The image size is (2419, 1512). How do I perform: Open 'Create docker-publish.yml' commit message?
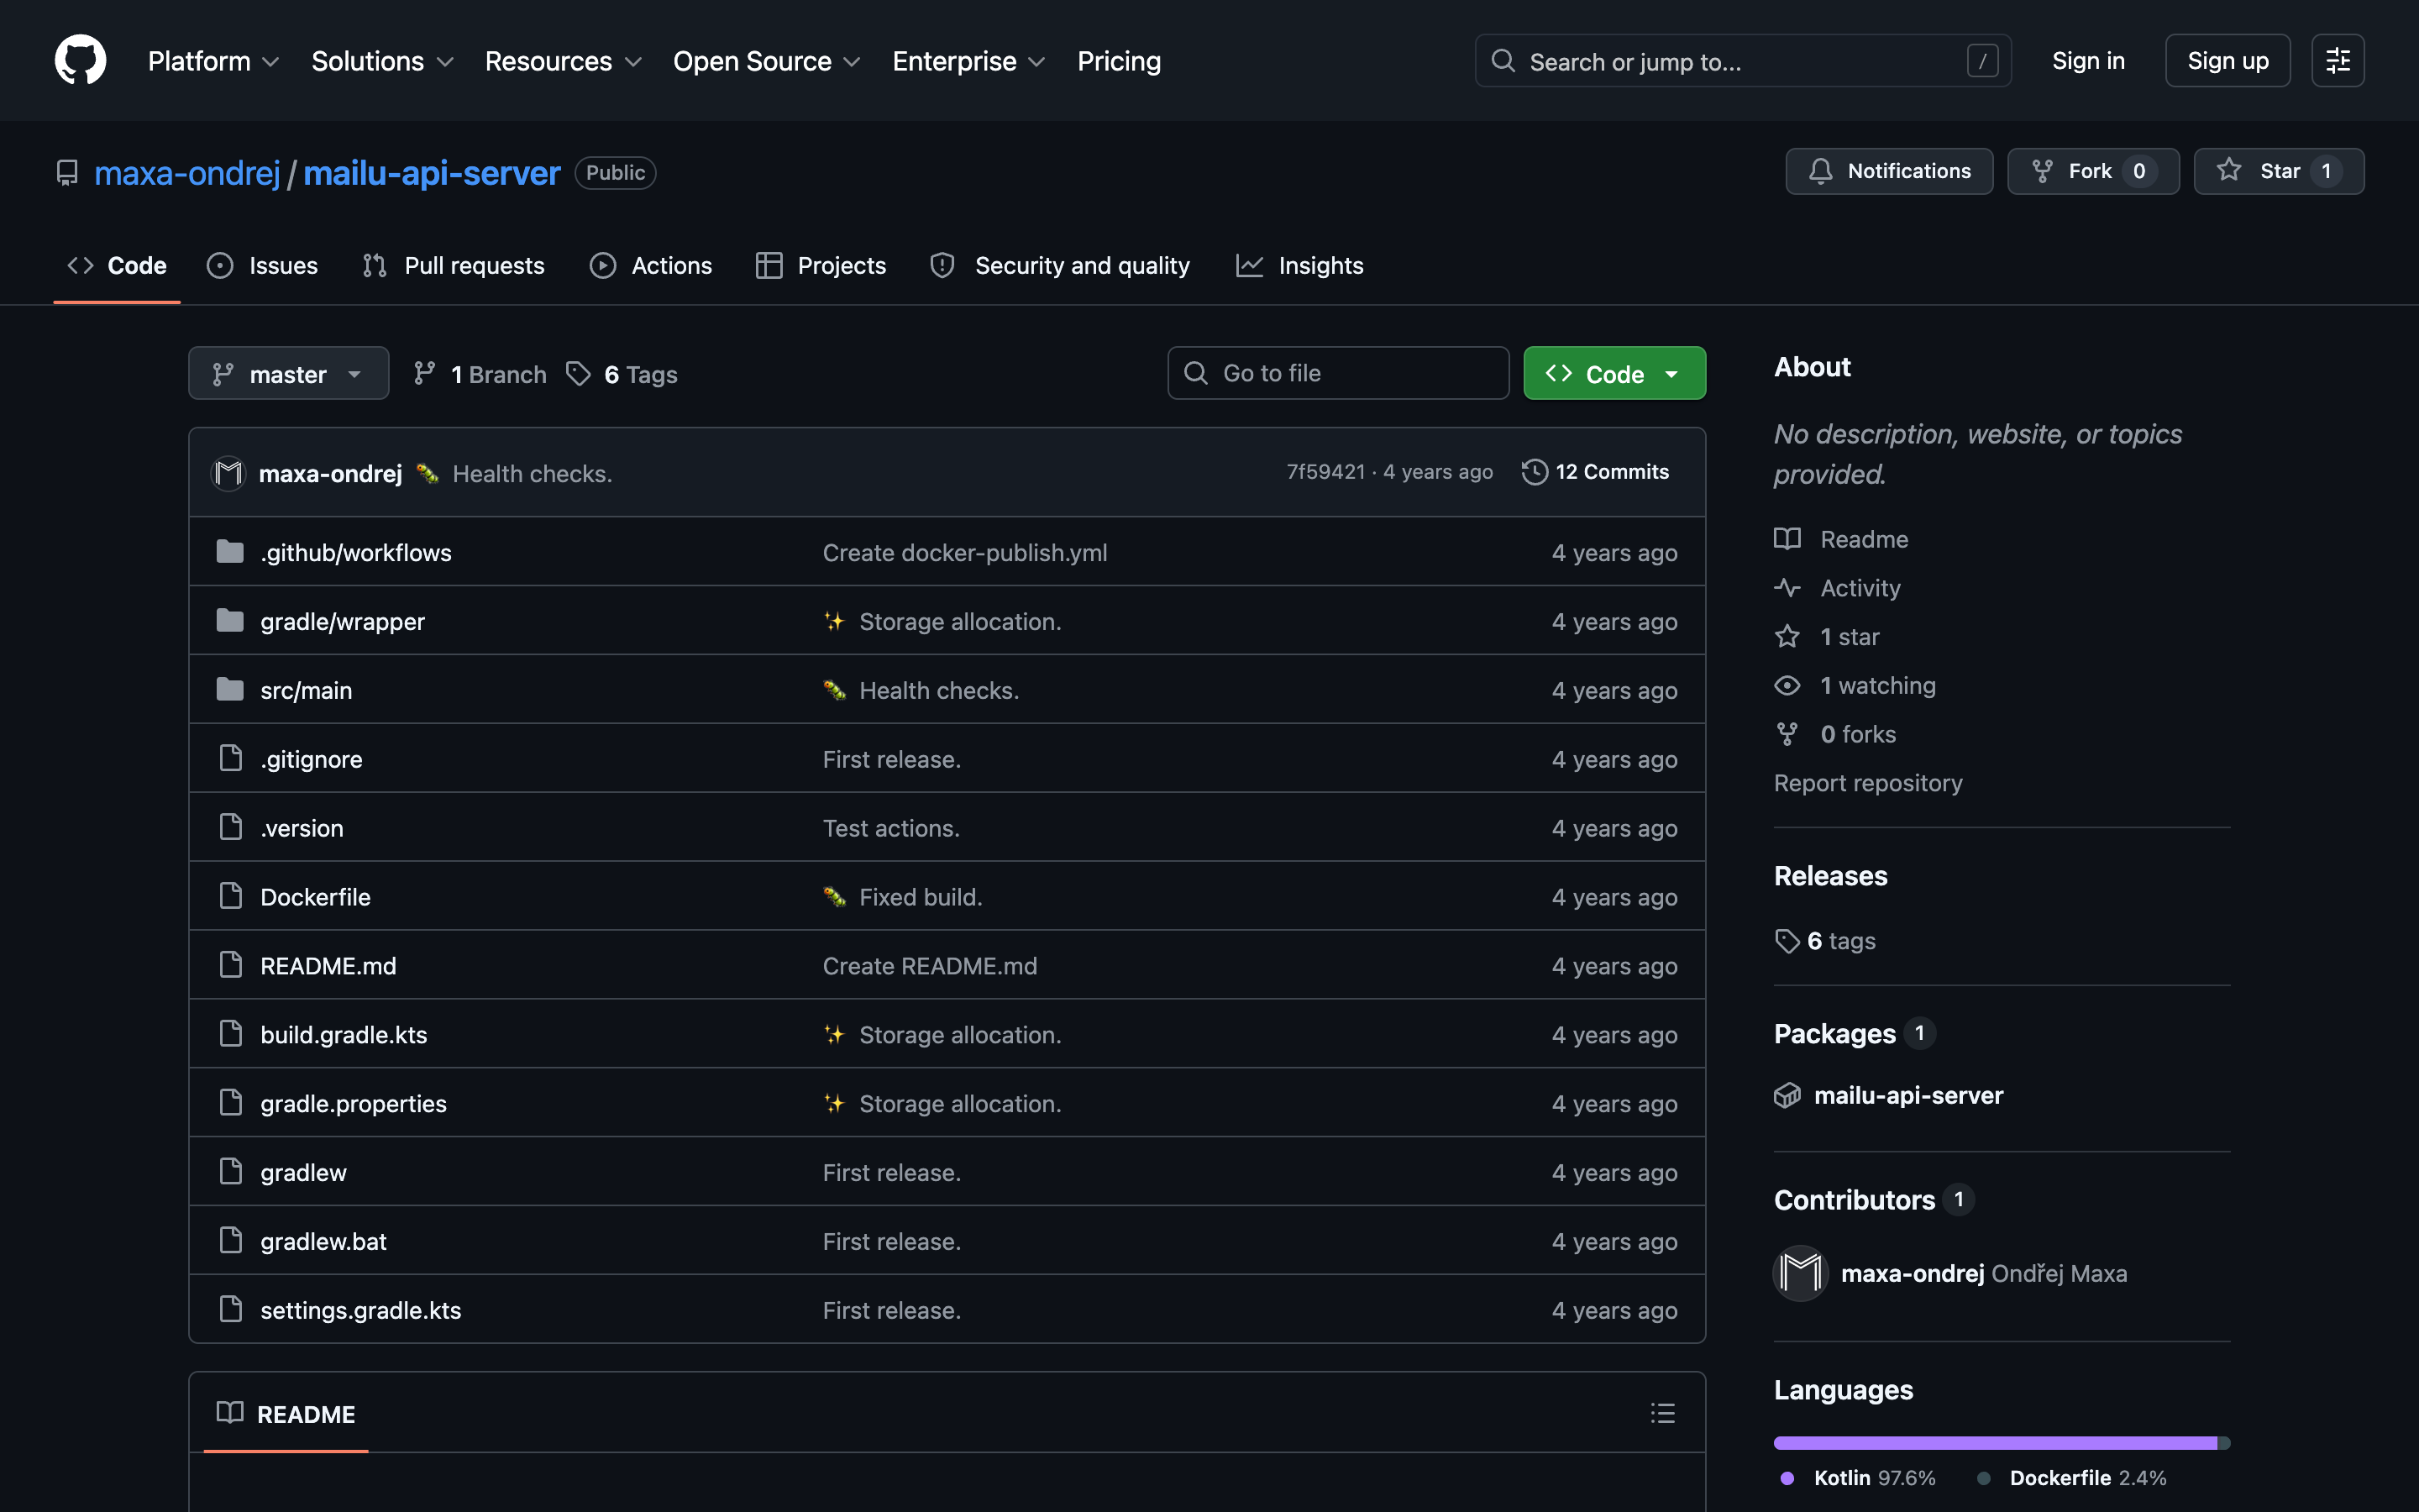coord(964,552)
